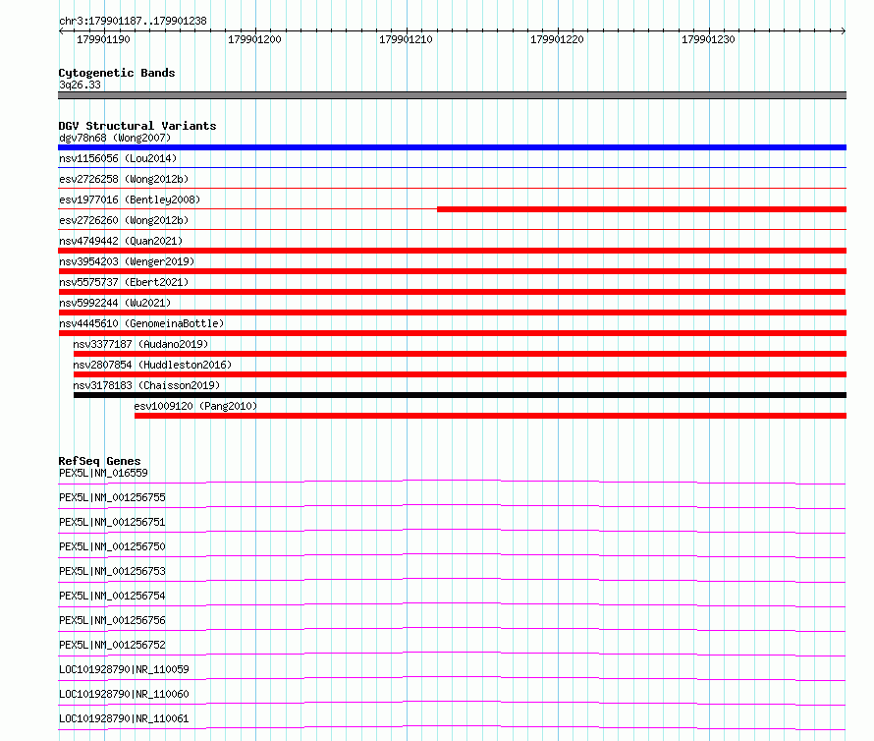Open variant esv2726258 (Wong2012b)
This screenshot has width=874, height=741.
pyautogui.click(x=124, y=179)
